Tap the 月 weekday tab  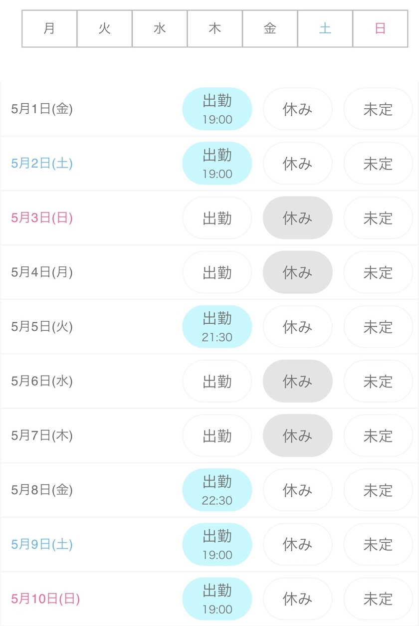(x=49, y=28)
